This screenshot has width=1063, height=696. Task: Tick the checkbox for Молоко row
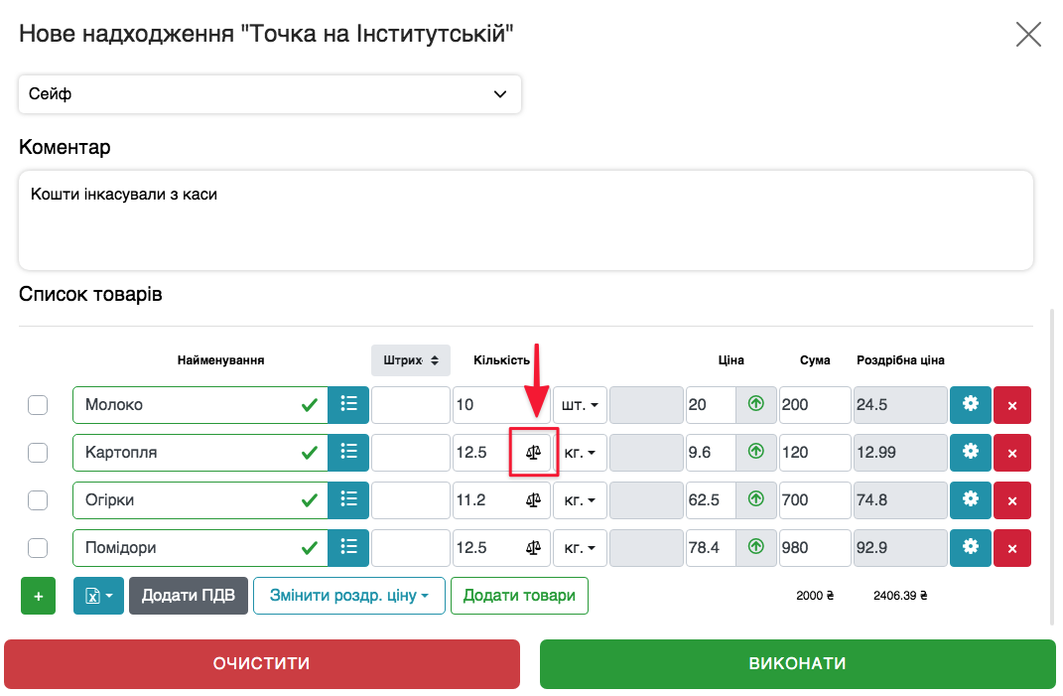pyautogui.click(x=38, y=405)
